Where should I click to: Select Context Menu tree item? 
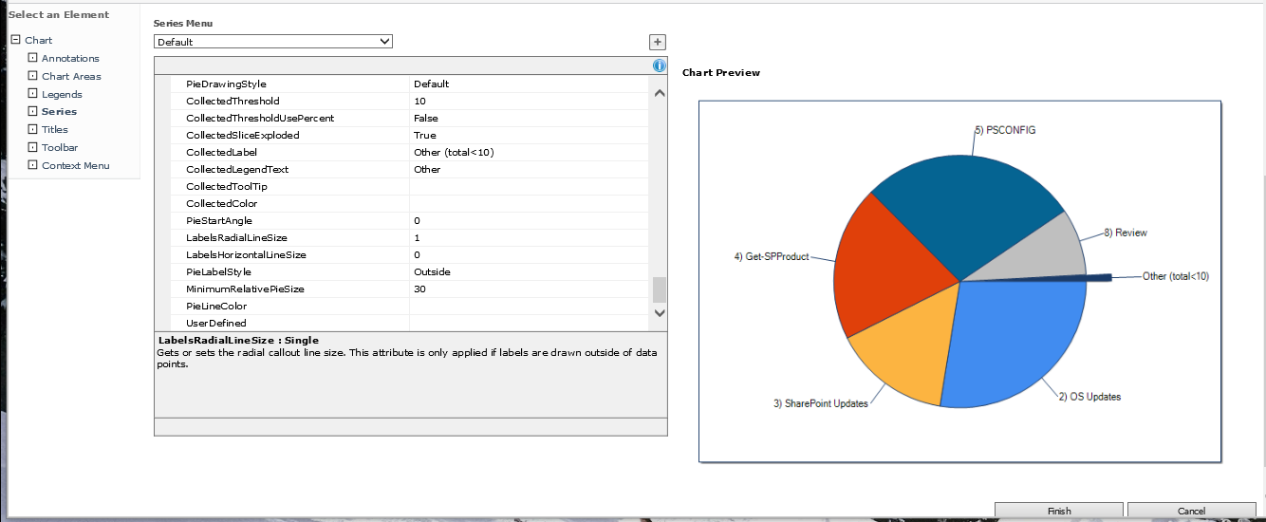tap(76, 165)
